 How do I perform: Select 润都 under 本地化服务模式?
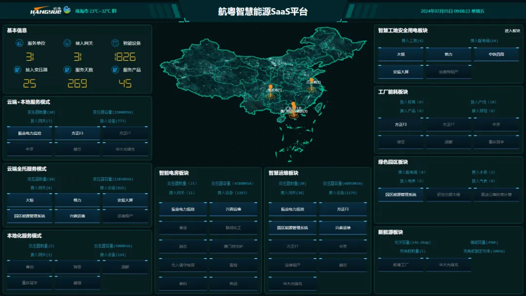[125, 267]
